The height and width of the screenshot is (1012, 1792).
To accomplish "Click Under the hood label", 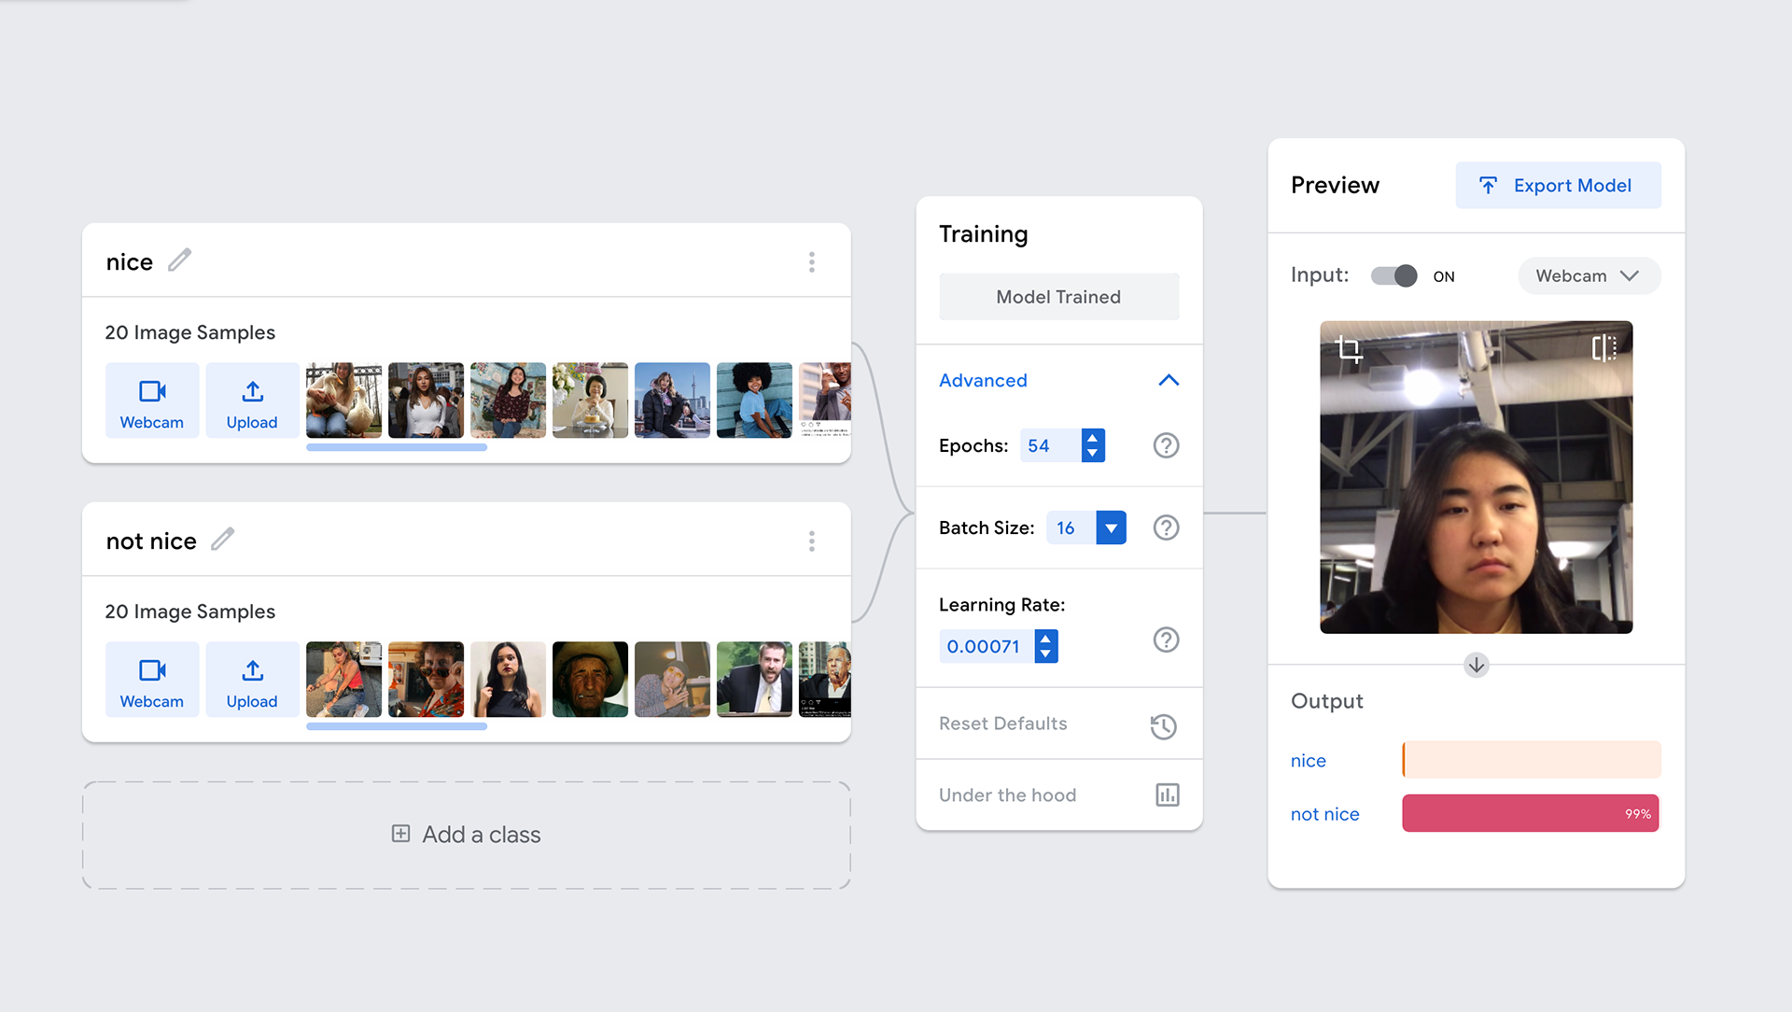I will pyautogui.click(x=1007, y=795).
